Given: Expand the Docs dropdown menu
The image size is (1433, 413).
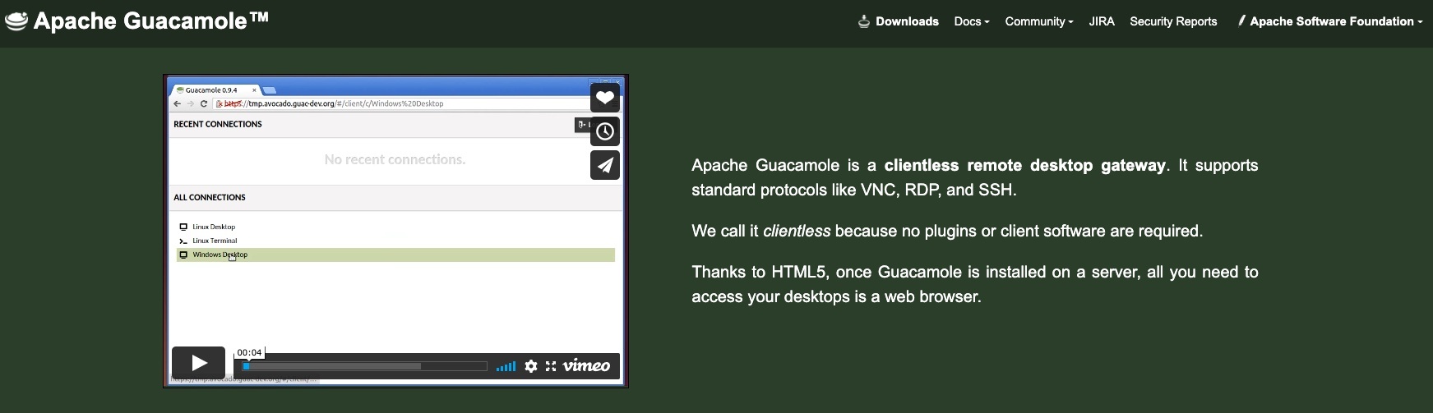Looking at the screenshot, I should [971, 21].
